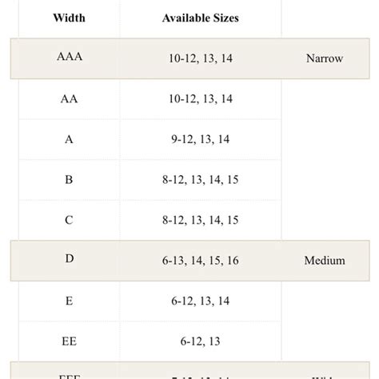Click sizes 6-13, 14, 15, 16 cell
Screen dimensions: 379x379
pyautogui.click(x=201, y=261)
